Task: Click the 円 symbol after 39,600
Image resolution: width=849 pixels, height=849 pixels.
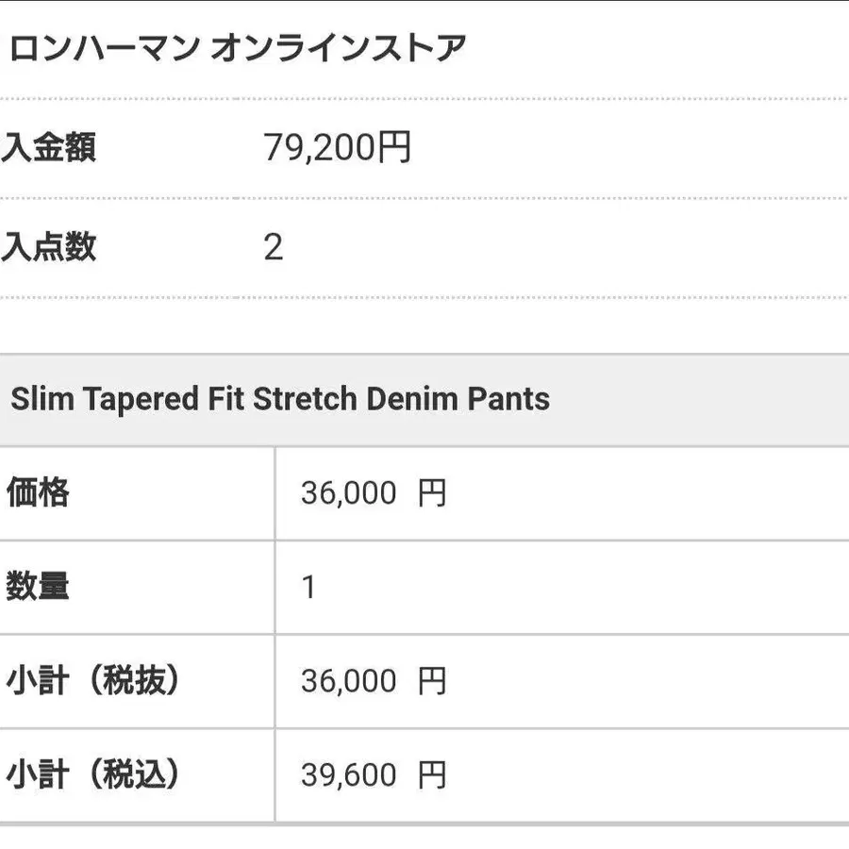Action: point(432,776)
